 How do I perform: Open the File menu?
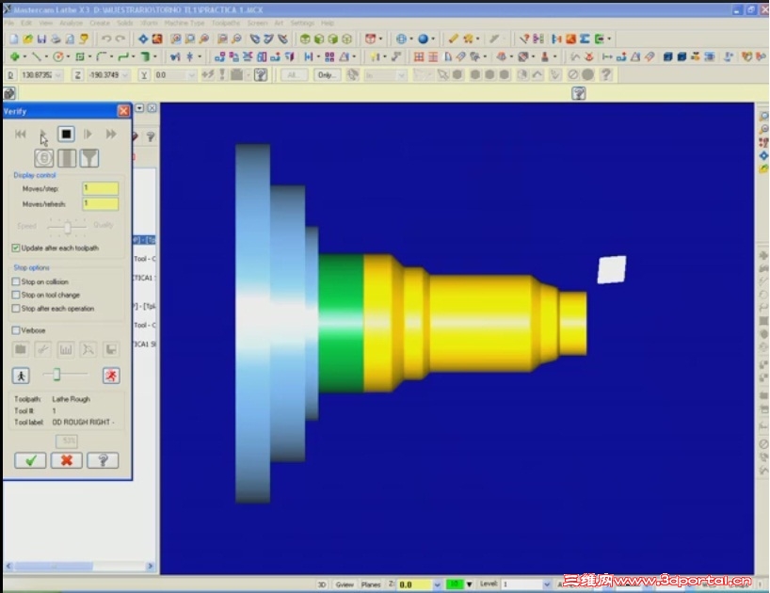9,24
